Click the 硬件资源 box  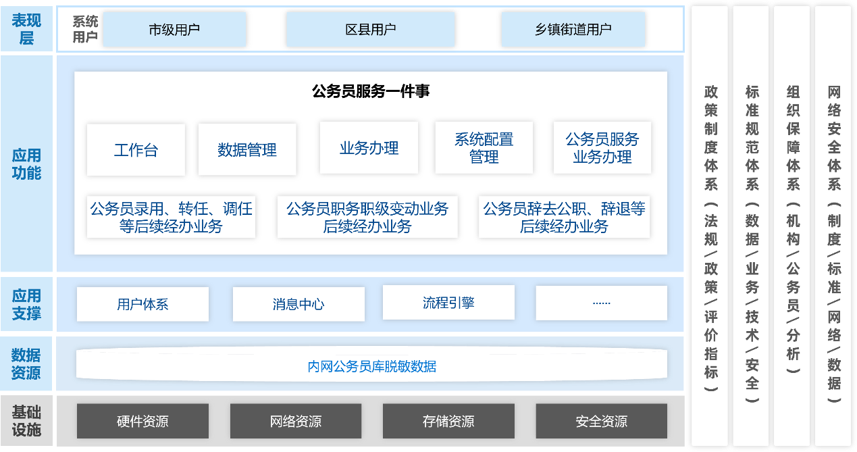coord(142,422)
